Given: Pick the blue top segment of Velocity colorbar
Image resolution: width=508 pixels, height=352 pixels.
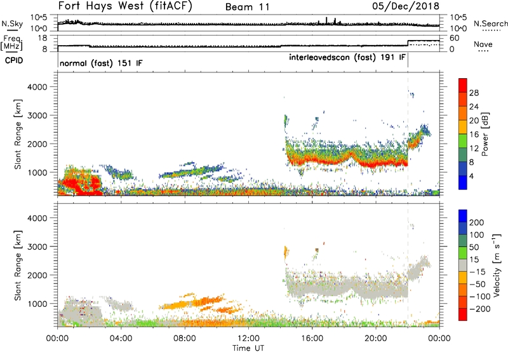Looking at the screenshot, I should [x=463, y=216].
